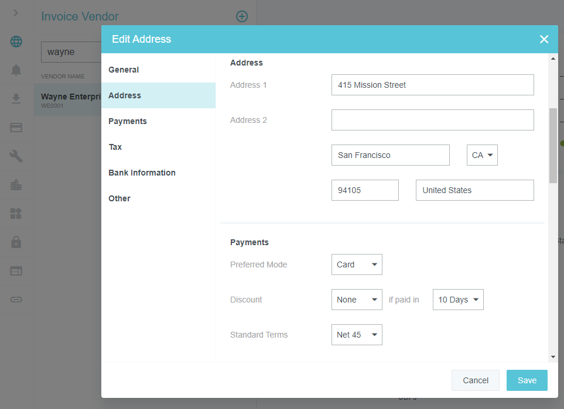Screen dimensions: 564x409
Task: Go to the Bank Information tab
Action: [x=142, y=173]
